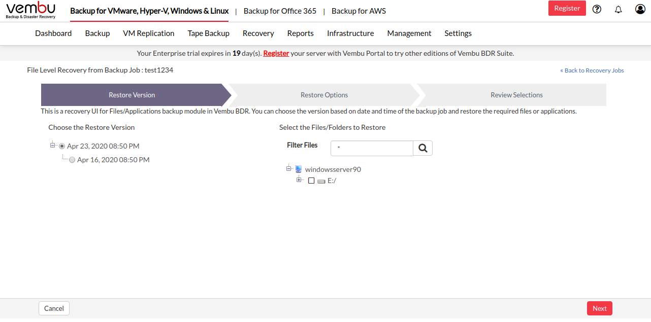Click the File Level Recovery job title text

point(100,70)
